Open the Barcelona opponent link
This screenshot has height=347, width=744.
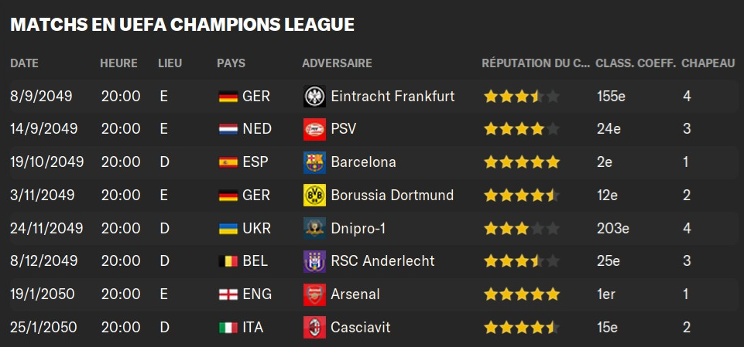363,162
